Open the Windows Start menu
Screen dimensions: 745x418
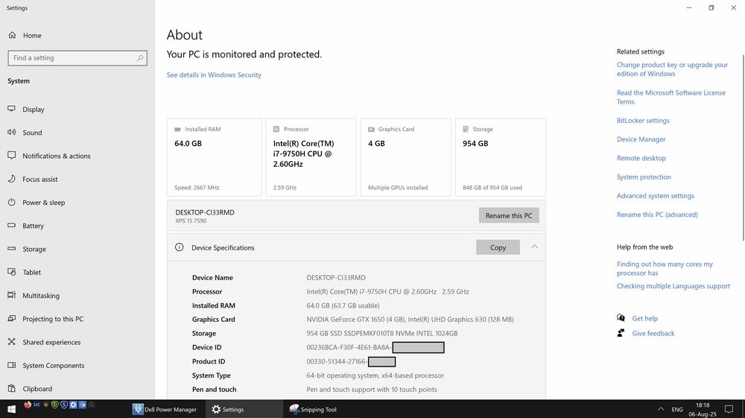point(10,409)
